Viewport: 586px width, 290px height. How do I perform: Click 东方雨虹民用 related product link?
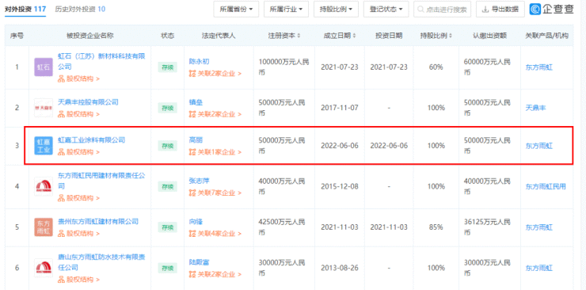coord(546,186)
